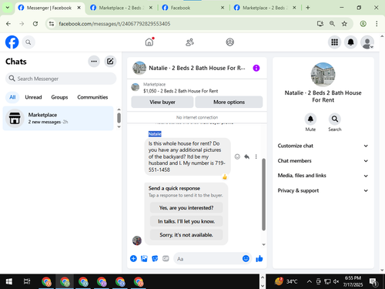Viewport: 385px width, 289px height.
Task: Send a thumbs-up like icon
Action: [x=259, y=258]
